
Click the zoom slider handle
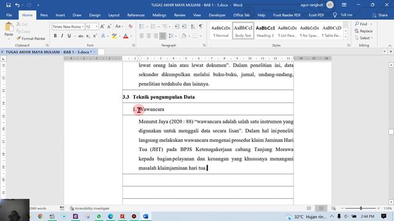361,208
